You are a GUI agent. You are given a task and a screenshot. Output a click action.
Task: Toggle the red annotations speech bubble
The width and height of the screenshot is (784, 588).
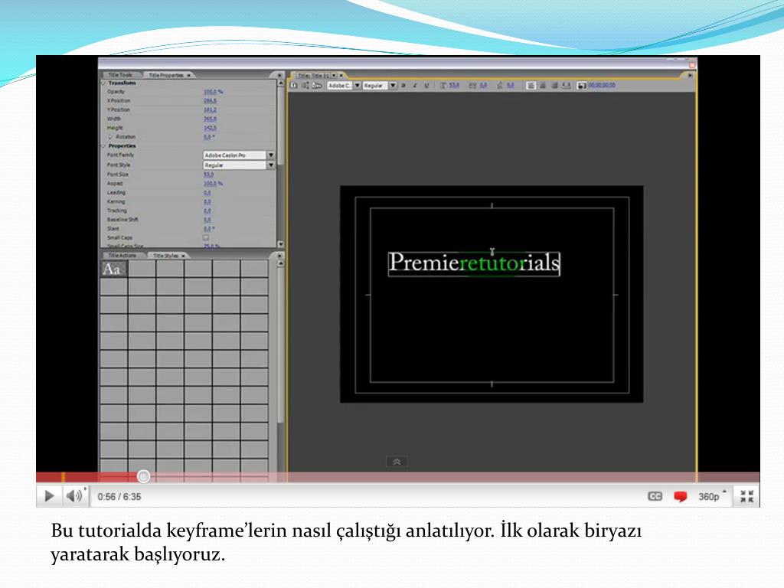tap(681, 496)
